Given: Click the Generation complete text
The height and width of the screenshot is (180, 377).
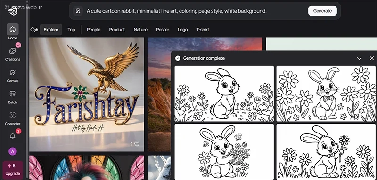Looking at the screenshot, I should pos(204,58).
